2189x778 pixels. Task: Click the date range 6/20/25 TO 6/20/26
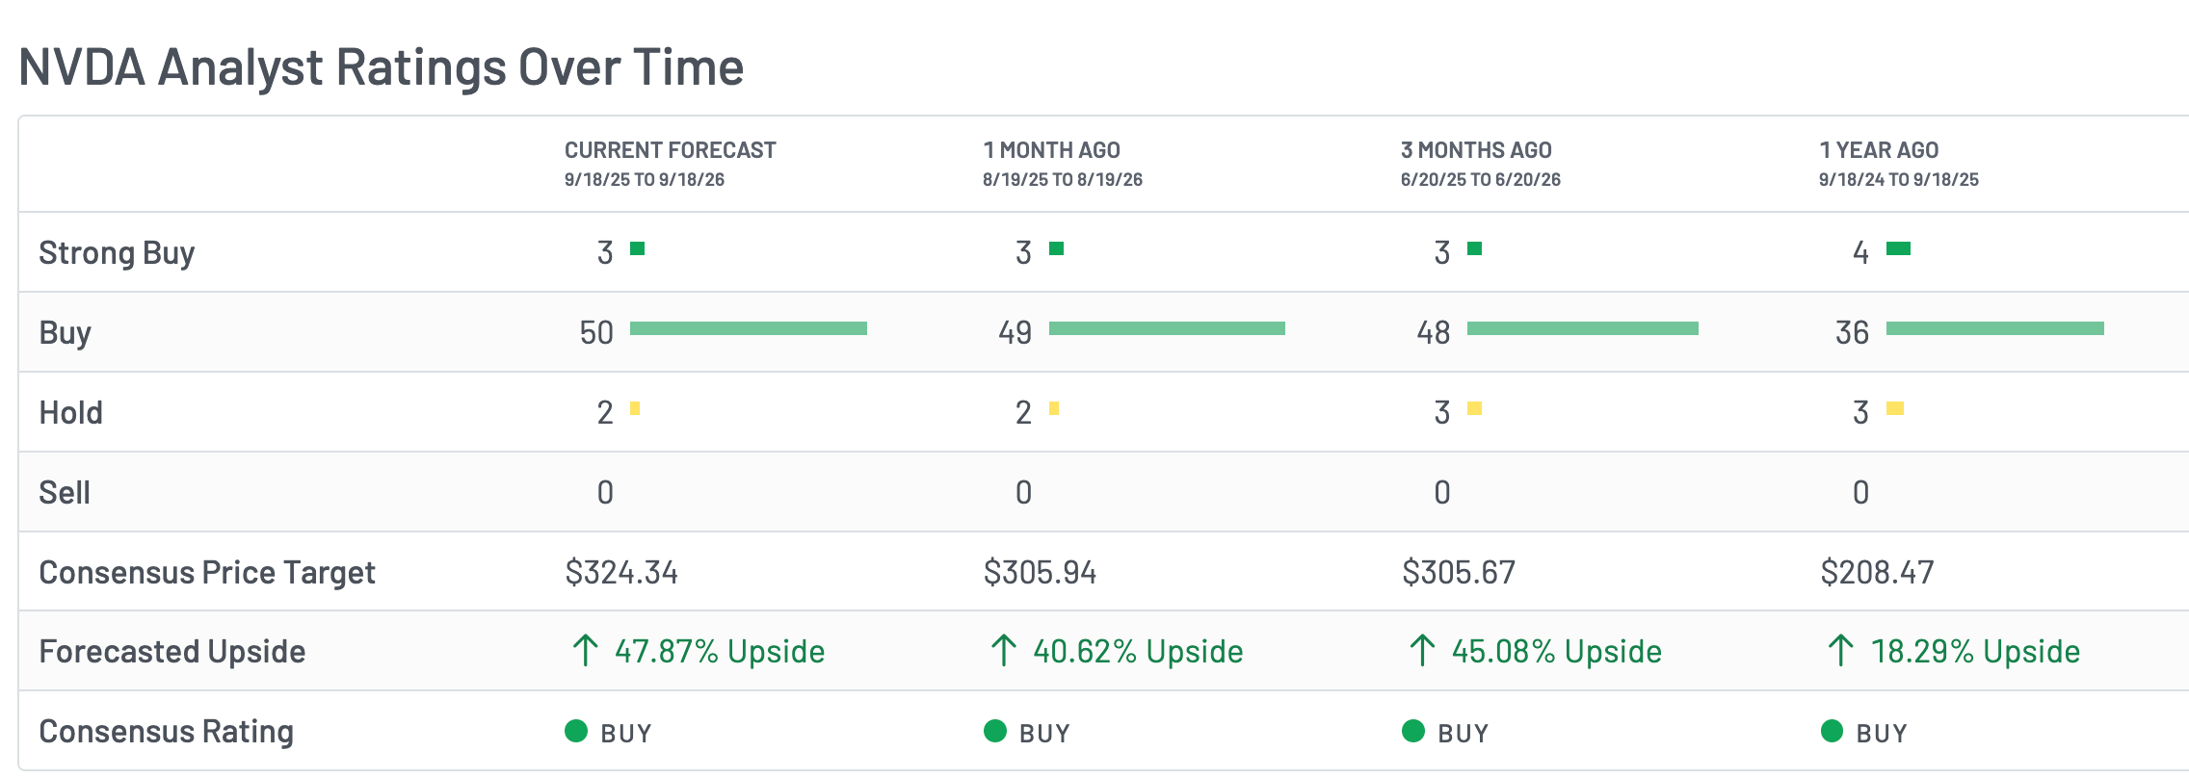coord(1481,180)
